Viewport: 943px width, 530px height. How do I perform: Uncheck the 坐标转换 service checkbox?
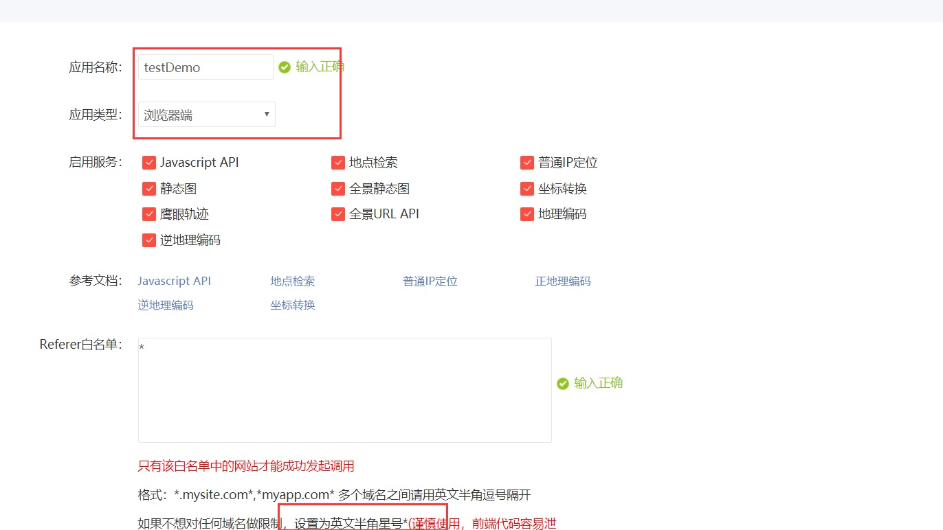click(x=527, y=189)
